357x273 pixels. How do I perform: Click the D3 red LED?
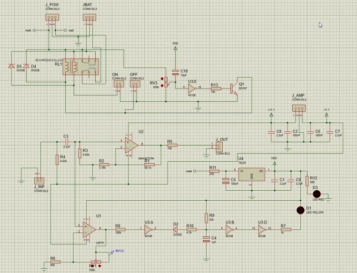(x=317, y=194)
